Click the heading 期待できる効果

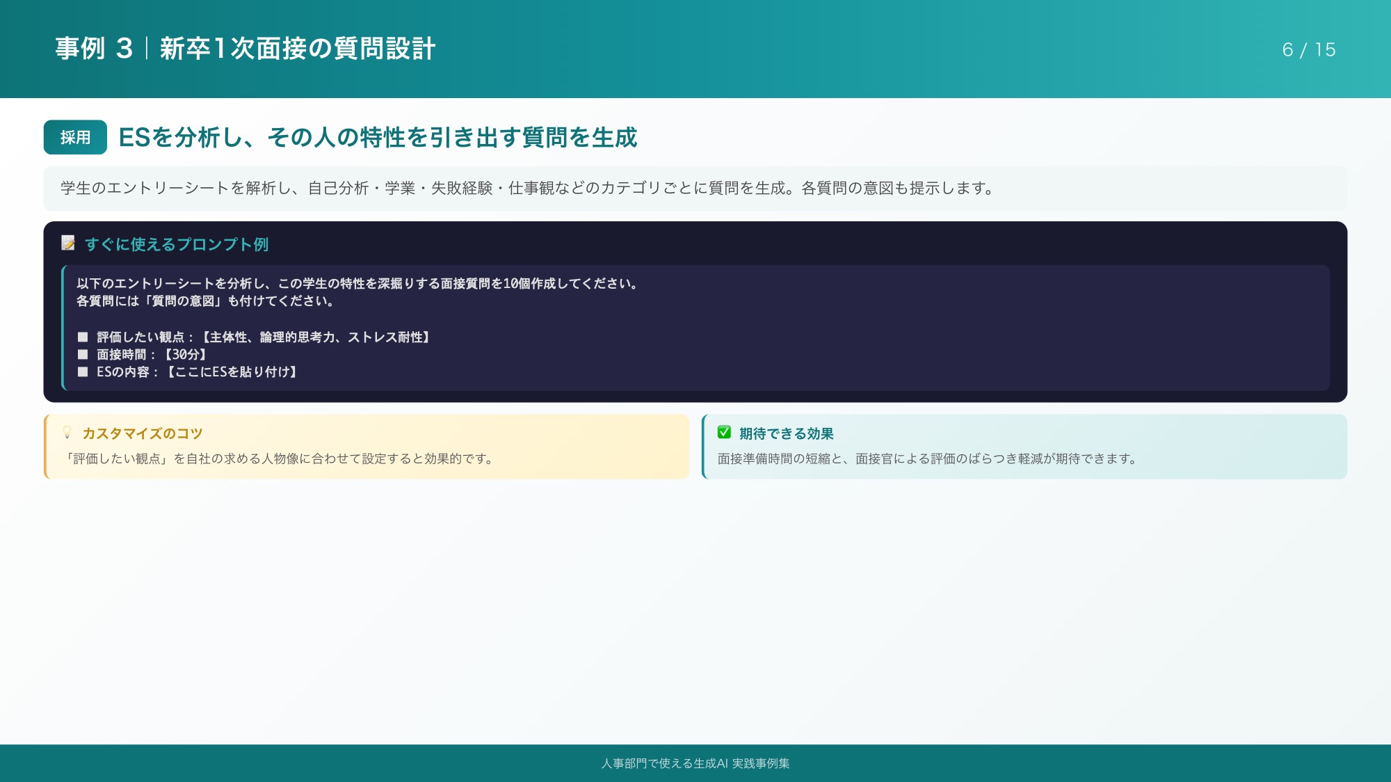tap(786, 433)
